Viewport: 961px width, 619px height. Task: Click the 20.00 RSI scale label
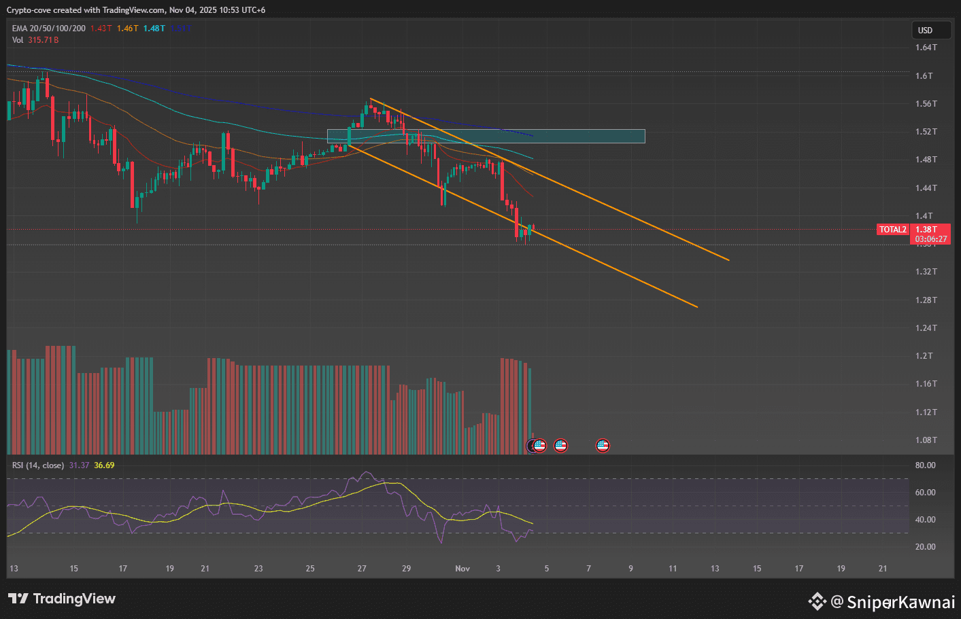[925, 547]
